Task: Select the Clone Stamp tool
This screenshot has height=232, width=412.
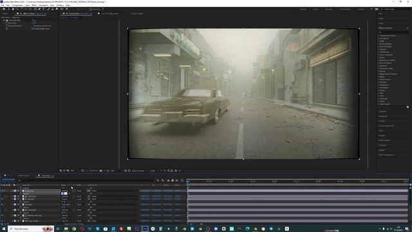Action: point(53,9)
